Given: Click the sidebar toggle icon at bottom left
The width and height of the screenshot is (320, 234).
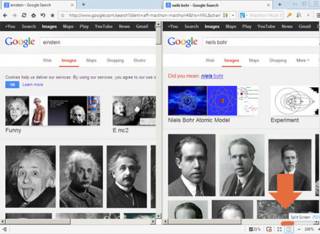Looking at the screenshot, I should pos(5,229).
